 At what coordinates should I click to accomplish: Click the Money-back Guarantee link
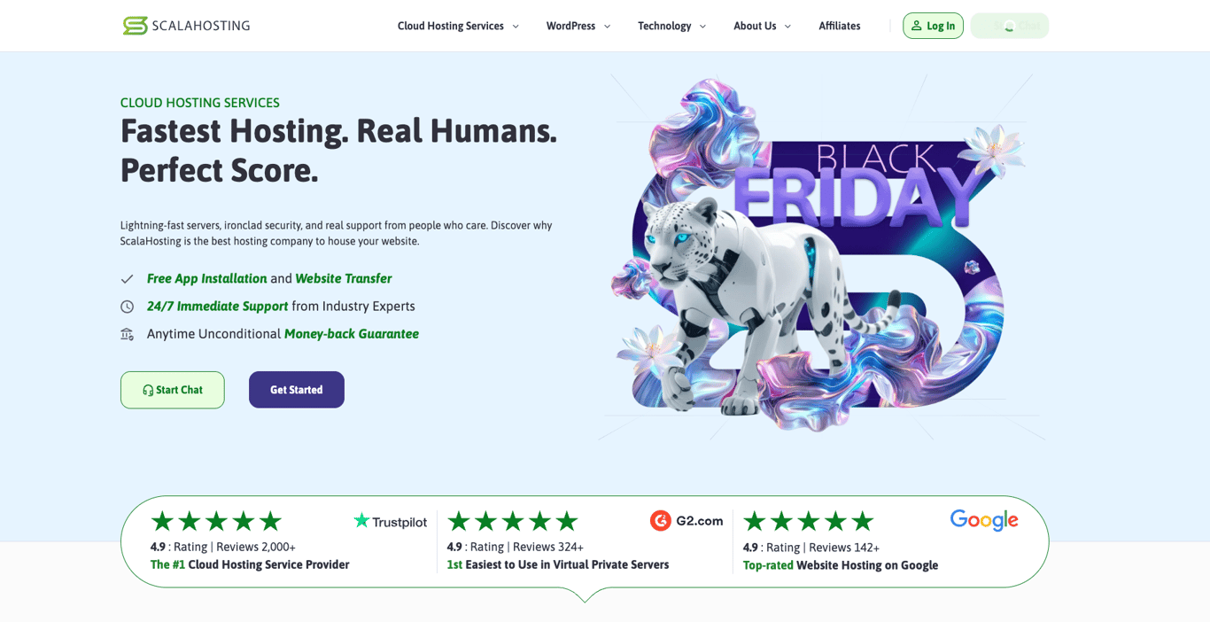[351, 334]
